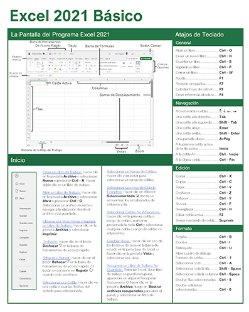Click the green sheet tab at bottom of Excel
The width and height of the screenshot is (249, 312).
tap(43, 142)
